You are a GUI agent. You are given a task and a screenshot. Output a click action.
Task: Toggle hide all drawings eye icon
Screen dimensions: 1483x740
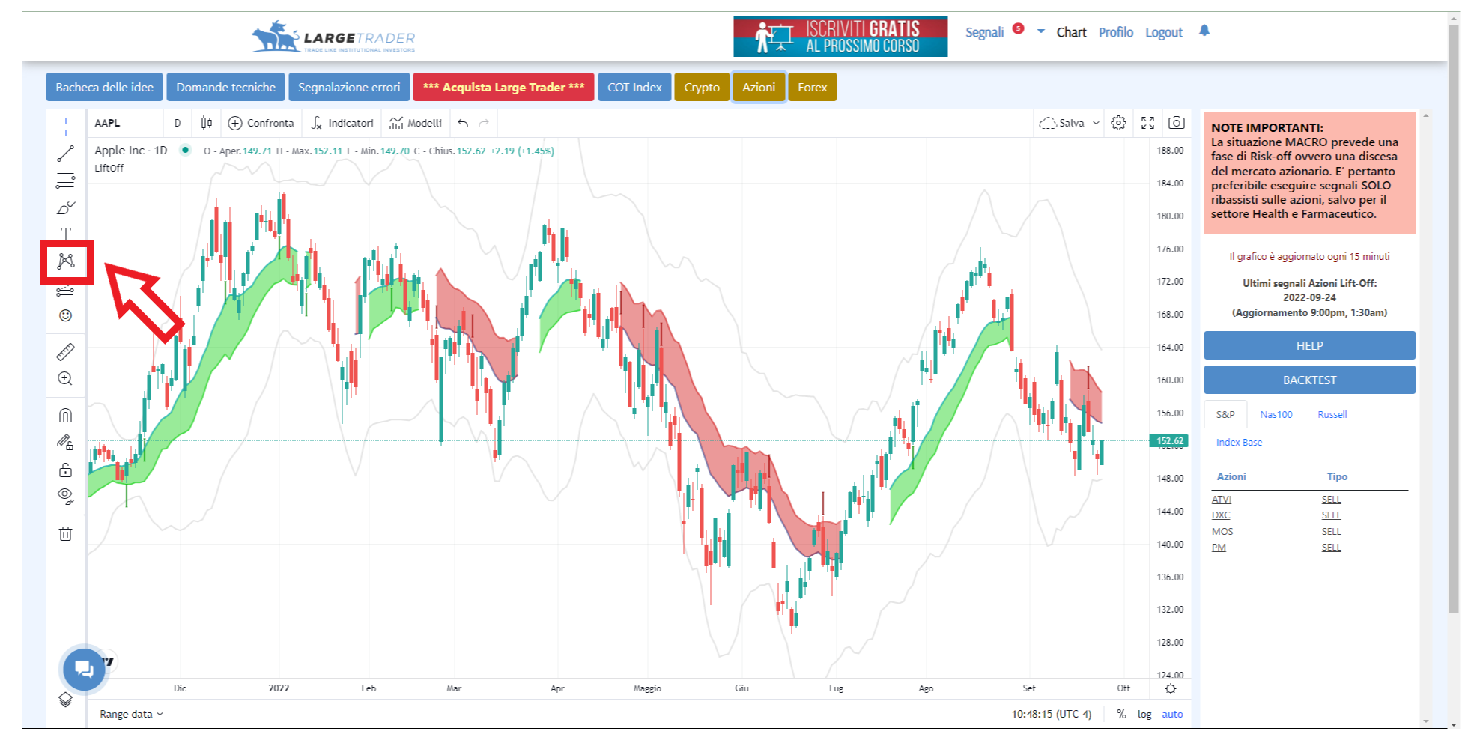click(x=66, y=497)
